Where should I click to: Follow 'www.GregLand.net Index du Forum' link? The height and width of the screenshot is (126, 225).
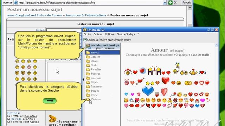click(x=34, y=15)
